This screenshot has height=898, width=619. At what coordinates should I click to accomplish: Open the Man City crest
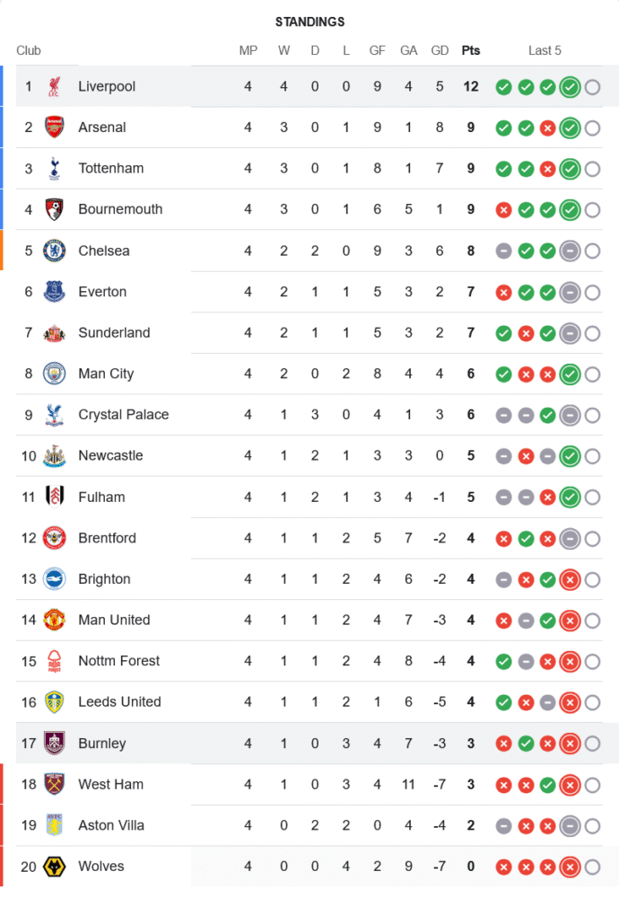55,374
